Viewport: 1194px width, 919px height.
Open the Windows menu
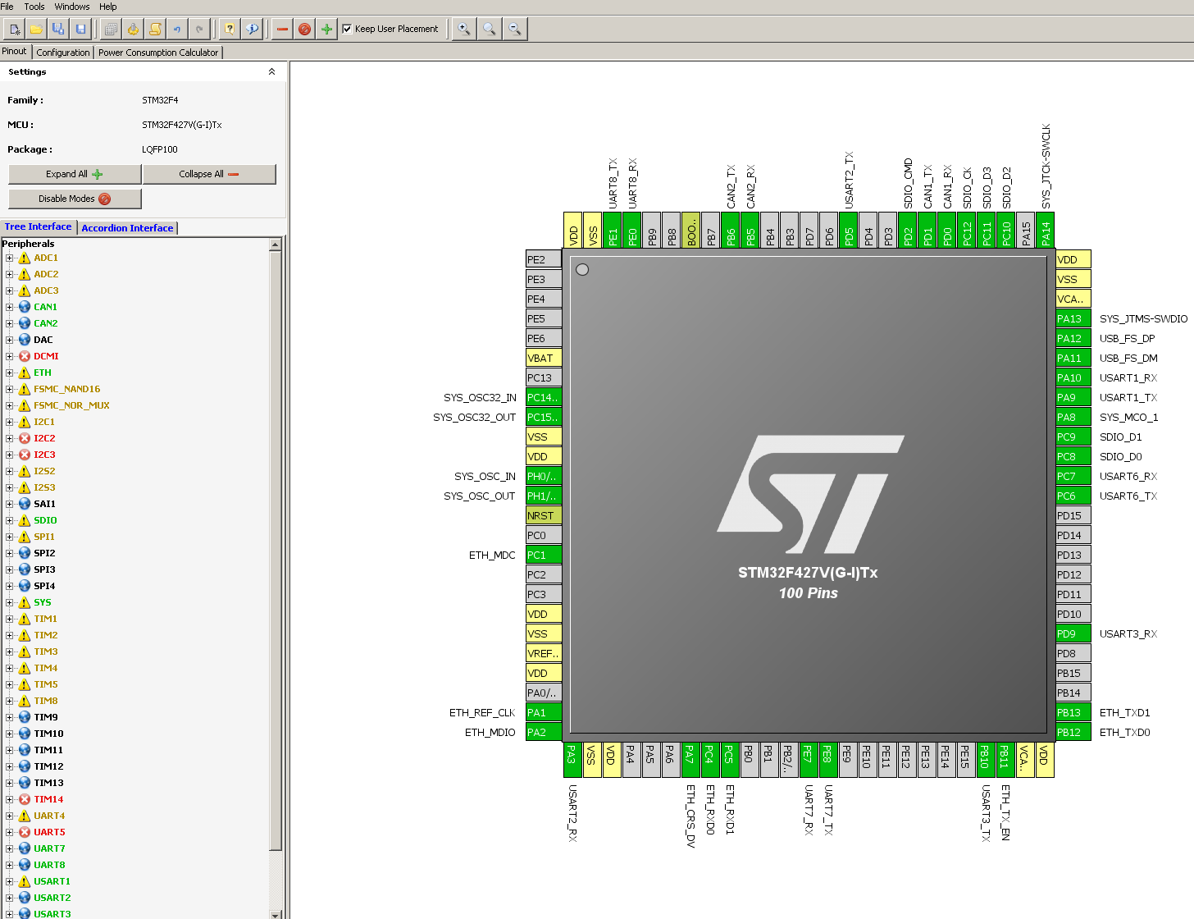click(x=72, y=7)
